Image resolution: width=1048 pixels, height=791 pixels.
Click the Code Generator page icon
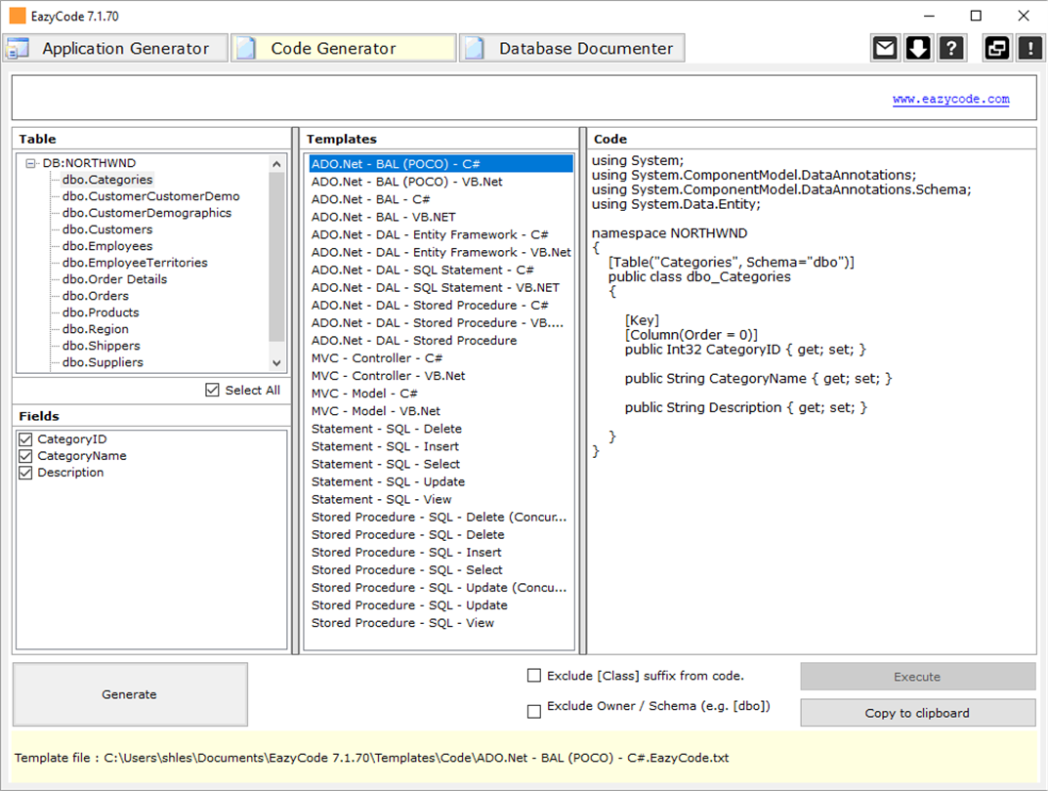pos(246,48)
